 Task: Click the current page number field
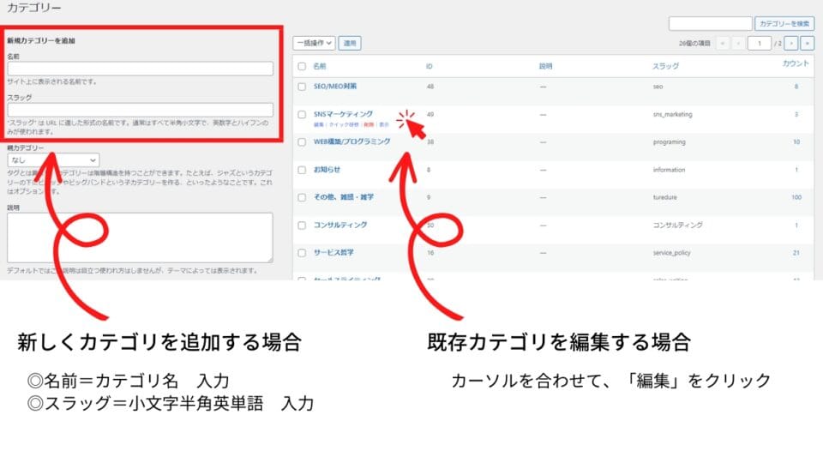760,43
